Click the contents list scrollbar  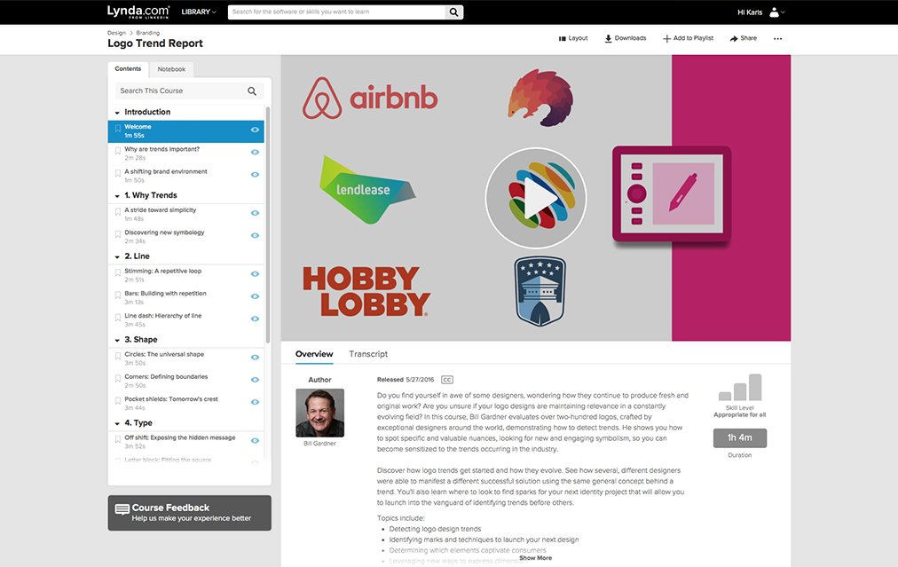point(267,224)
